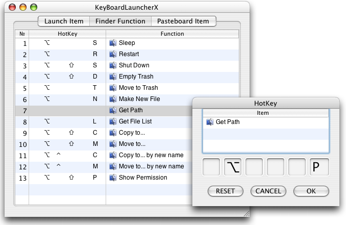Select the Show Permission row
This screenshot has height=225, width=346.
[104, 178]
